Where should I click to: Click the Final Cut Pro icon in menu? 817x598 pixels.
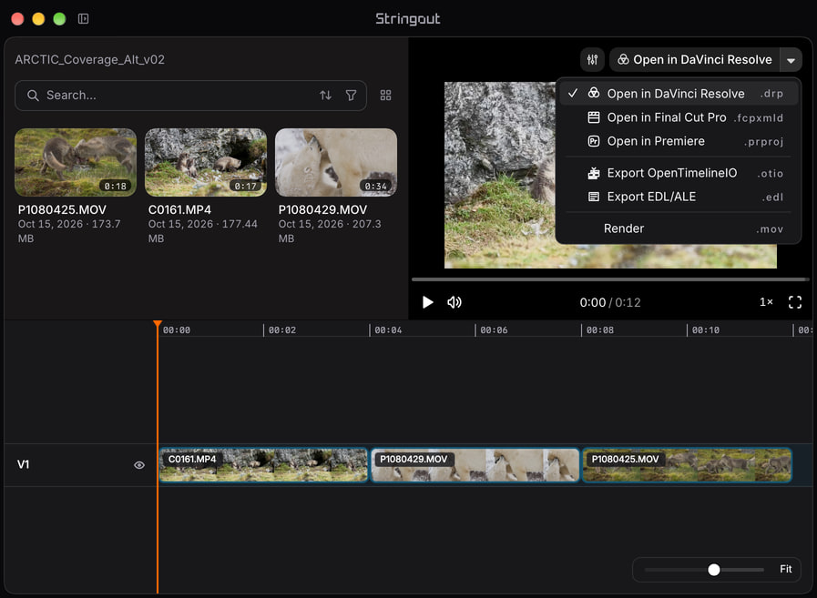click(594, 117)
